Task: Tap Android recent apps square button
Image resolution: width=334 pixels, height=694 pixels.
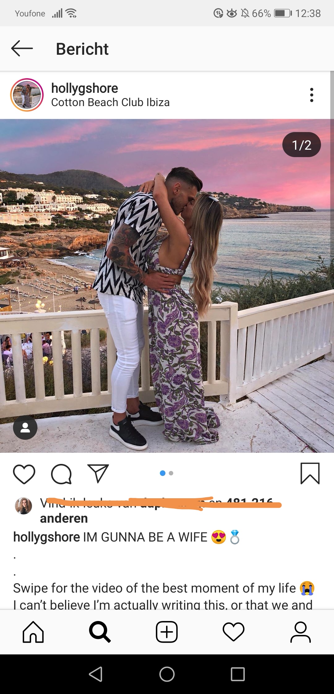Action: click(x=238, y=674)
